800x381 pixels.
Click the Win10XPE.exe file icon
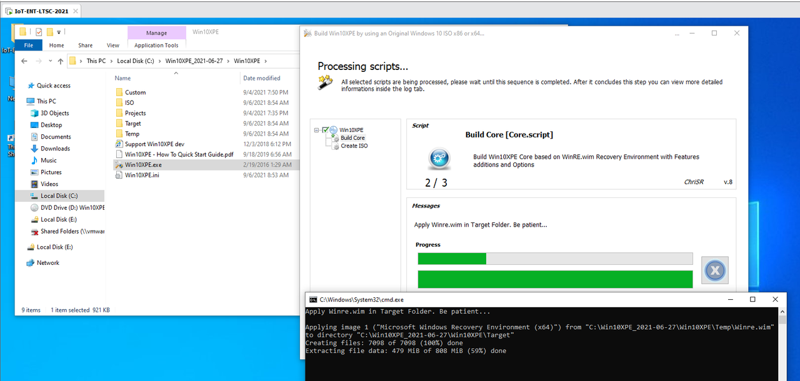(x=120, y=165)
